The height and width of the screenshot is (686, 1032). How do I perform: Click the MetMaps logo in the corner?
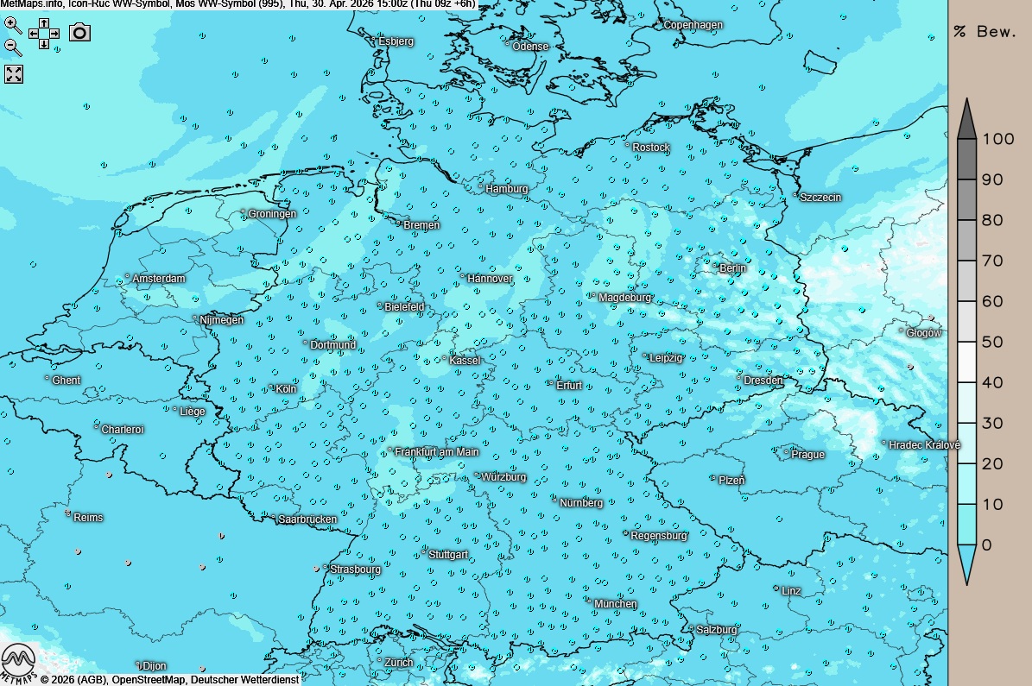(17, 663)
